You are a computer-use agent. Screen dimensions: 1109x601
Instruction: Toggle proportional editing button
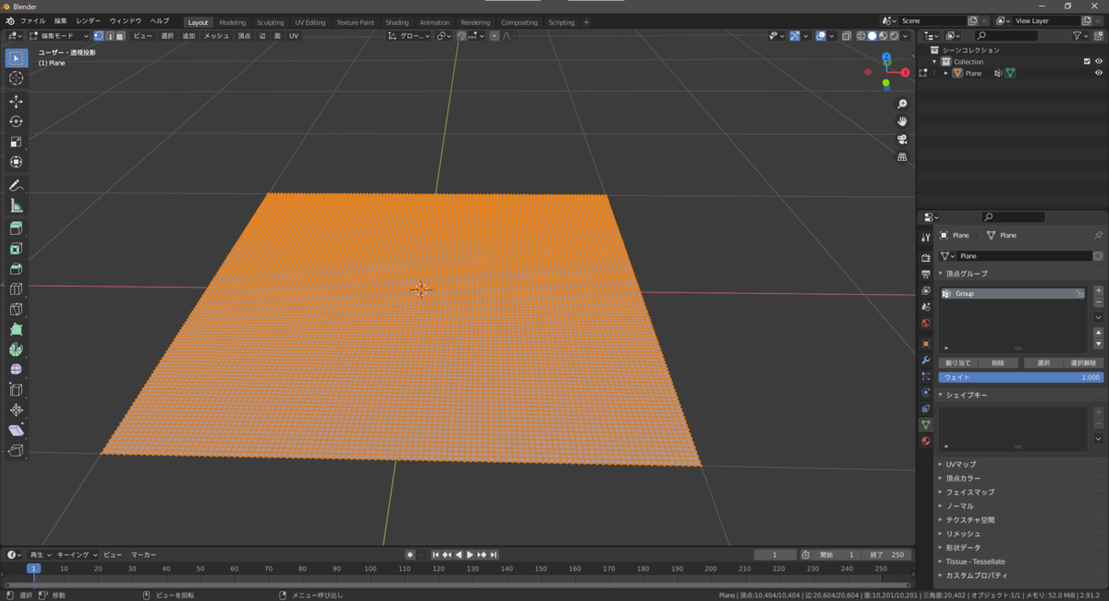click(494, 36)
